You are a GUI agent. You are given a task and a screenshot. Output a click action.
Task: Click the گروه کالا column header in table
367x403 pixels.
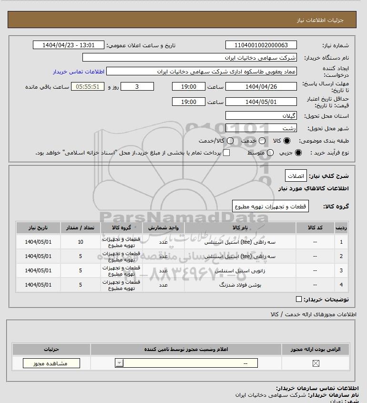point(122,227)
